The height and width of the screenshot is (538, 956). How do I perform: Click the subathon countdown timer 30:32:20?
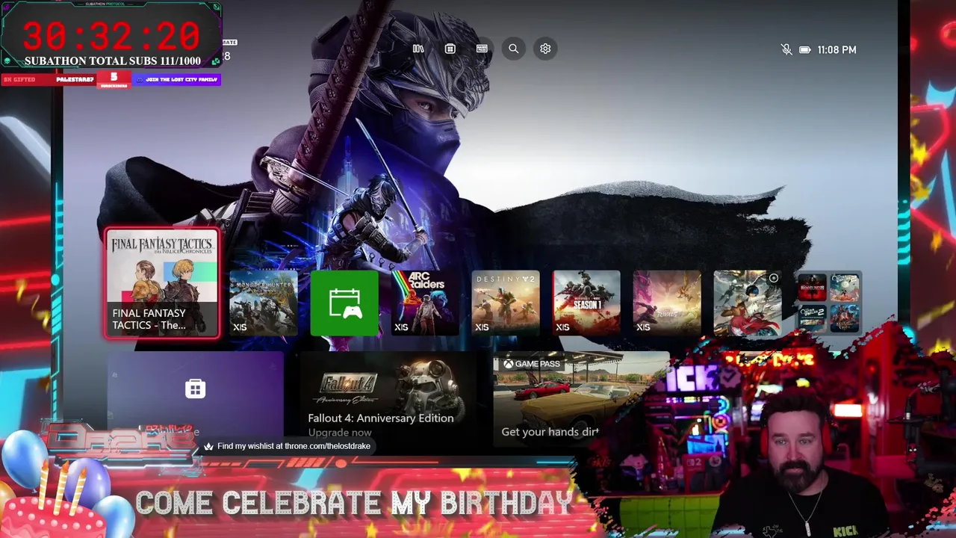(x=111, y=35)
